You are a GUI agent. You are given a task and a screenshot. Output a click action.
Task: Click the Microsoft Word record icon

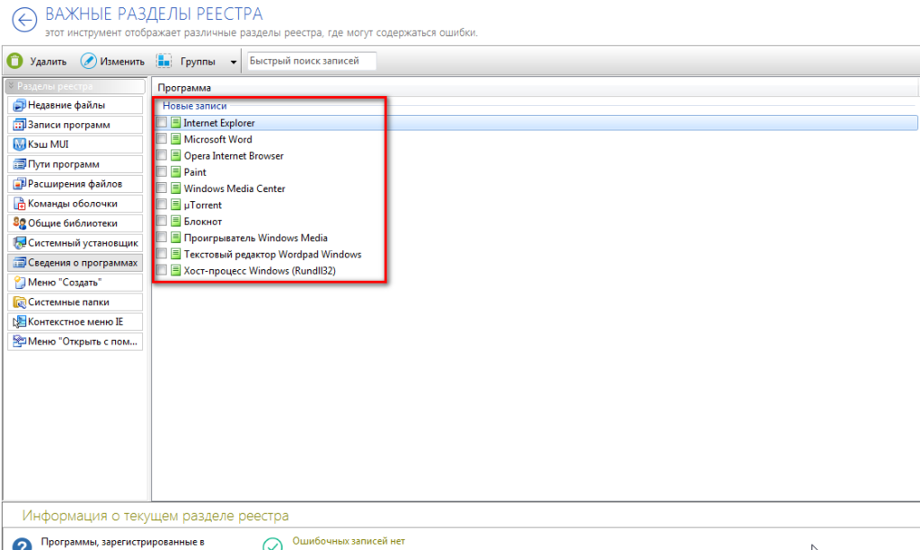[x=175, y=139]
